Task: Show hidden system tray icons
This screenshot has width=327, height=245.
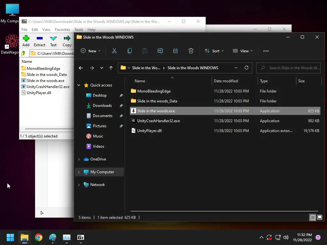Action: (x=261, y=237)
